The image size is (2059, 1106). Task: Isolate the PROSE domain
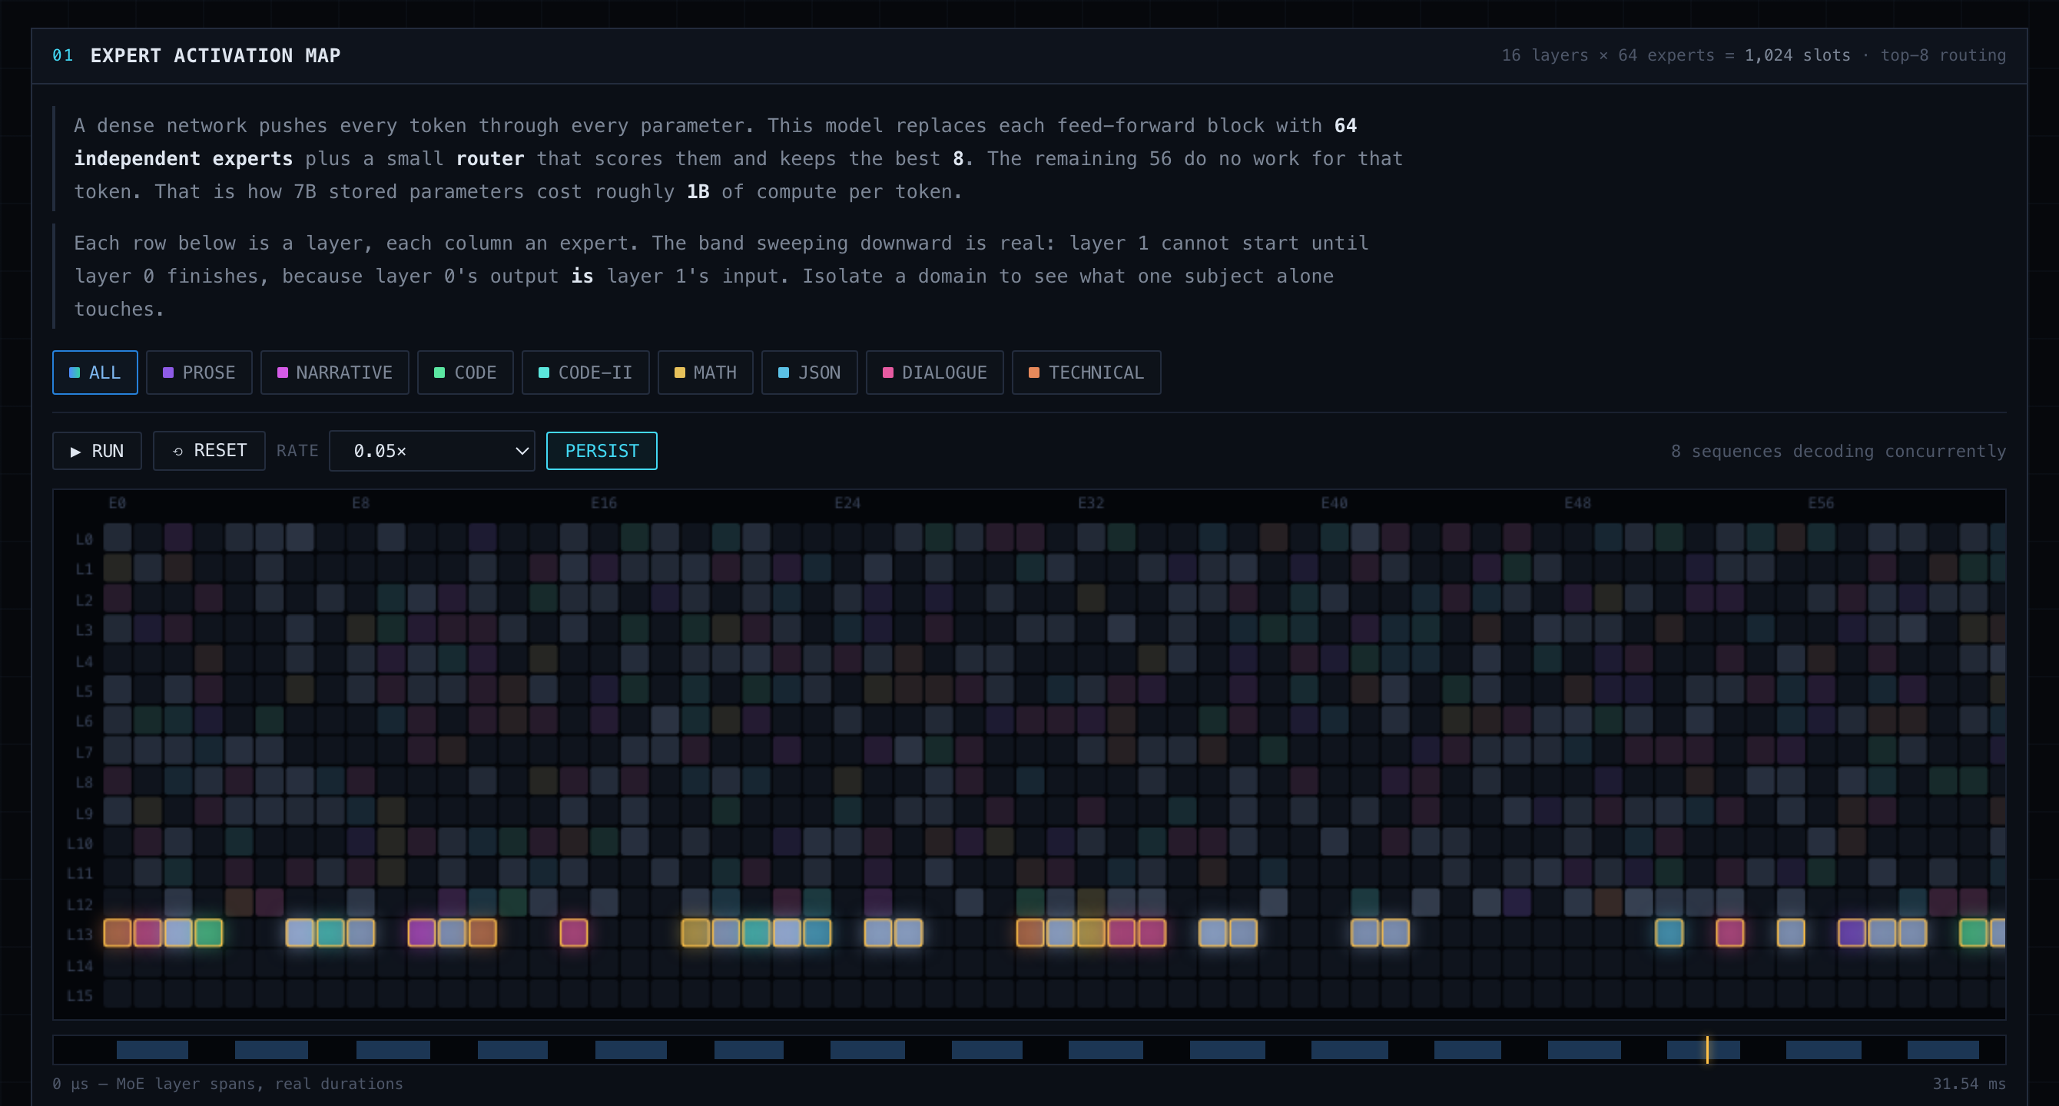(199, 373)
